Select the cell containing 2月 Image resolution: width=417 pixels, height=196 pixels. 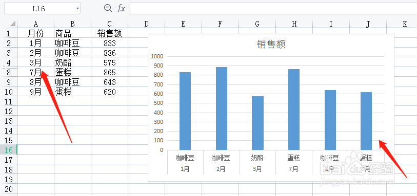click(35, 53)
